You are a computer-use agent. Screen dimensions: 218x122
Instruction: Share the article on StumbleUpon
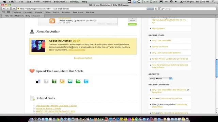tap(70, 81)
